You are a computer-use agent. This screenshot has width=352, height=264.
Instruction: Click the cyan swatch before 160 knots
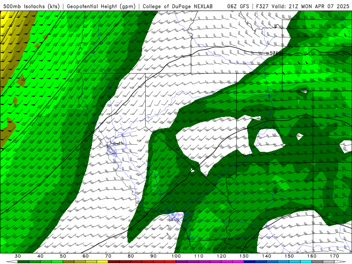(306, 262)
